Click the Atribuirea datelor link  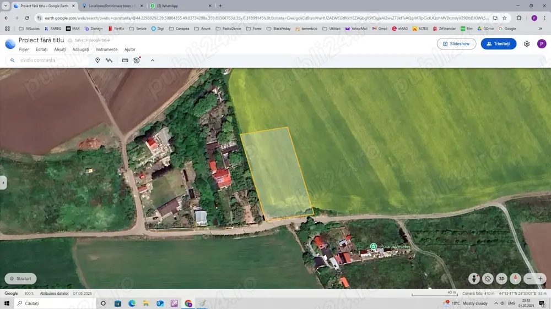54,294
